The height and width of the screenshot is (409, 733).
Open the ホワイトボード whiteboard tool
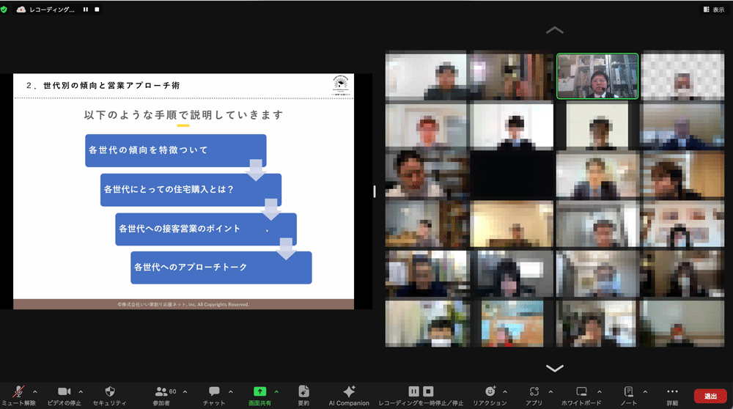(581, 392)
